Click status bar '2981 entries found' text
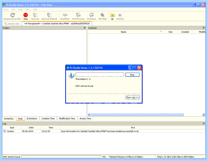208x161 pixels. tap(11, 157)
